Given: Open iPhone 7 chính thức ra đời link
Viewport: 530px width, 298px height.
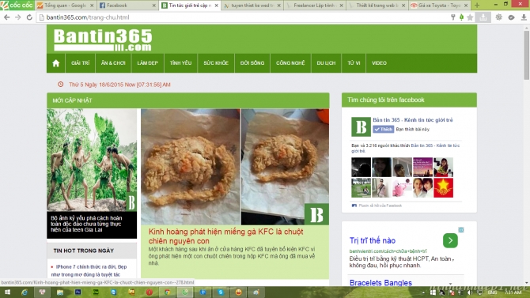Looking at the screenshot, I should 89,270.
